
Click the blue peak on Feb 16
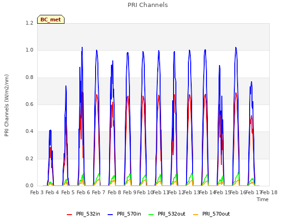tap(236, 48)
